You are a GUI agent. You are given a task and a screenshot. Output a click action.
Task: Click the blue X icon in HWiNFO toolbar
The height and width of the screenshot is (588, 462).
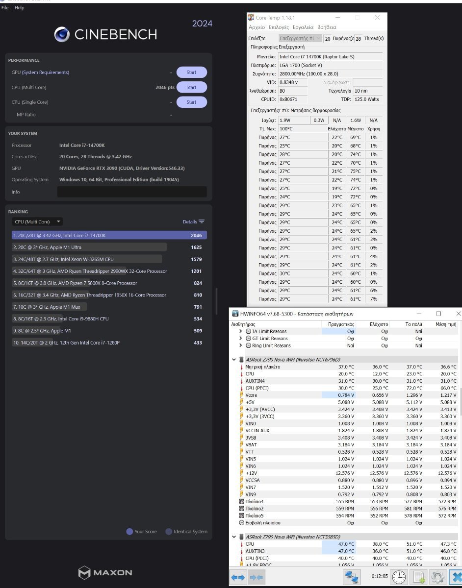[x=456, y=577]
